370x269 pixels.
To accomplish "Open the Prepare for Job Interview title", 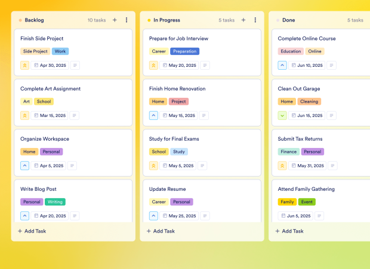I will [x=178, y=39].
